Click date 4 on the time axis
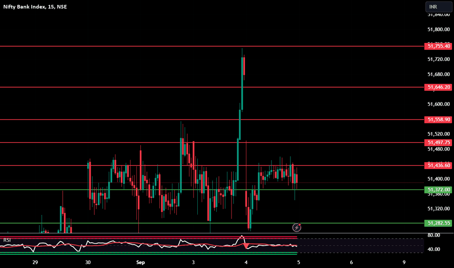 tap(246, 263)
